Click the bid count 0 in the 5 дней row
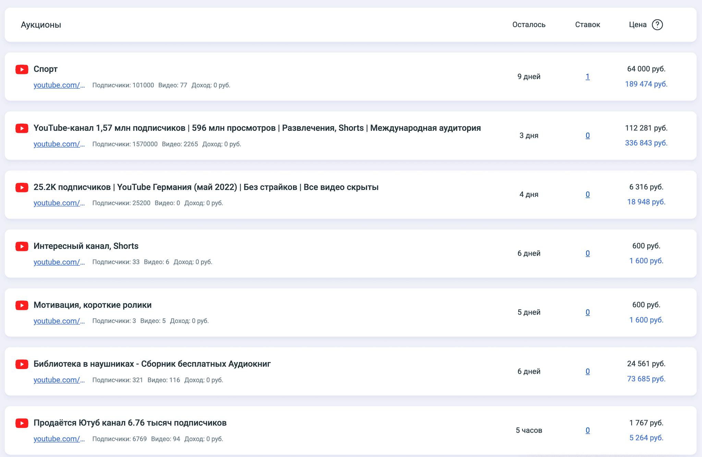The image size is (702, 457). [x=588, y=312]
